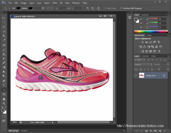Toggle lock transparent pixels
Viewport: 171px width, 133px height.
(141, 69)
